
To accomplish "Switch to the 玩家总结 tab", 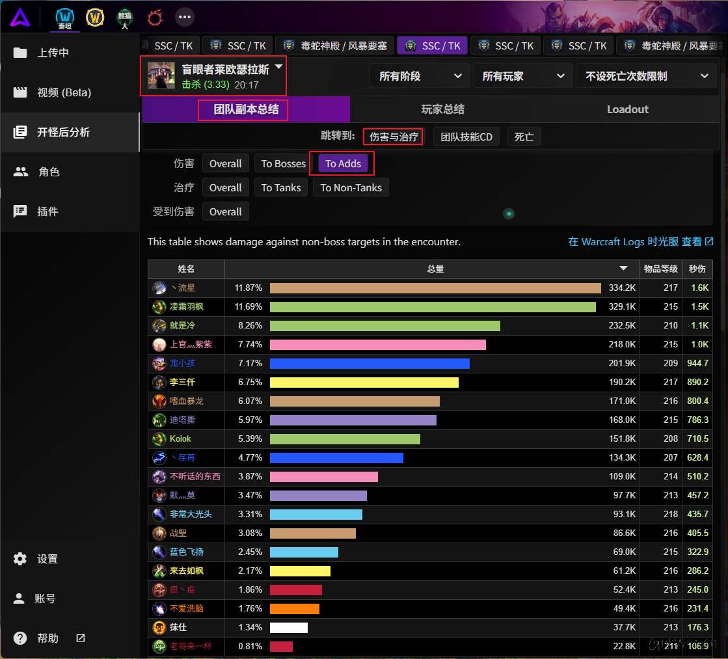I will pos(442,109).
